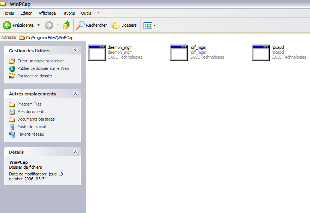The height and width of the screenshot is (213, 310).
Task: Click the CACE Technologies text under rpcapd
Action: 289,57
